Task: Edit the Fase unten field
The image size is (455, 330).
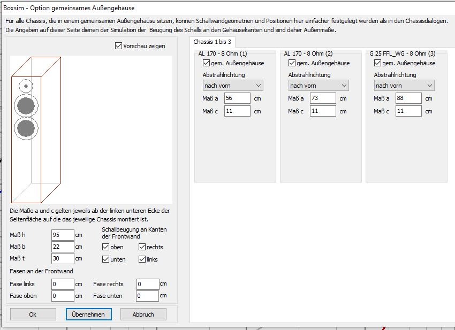Action: coord(147,296)
